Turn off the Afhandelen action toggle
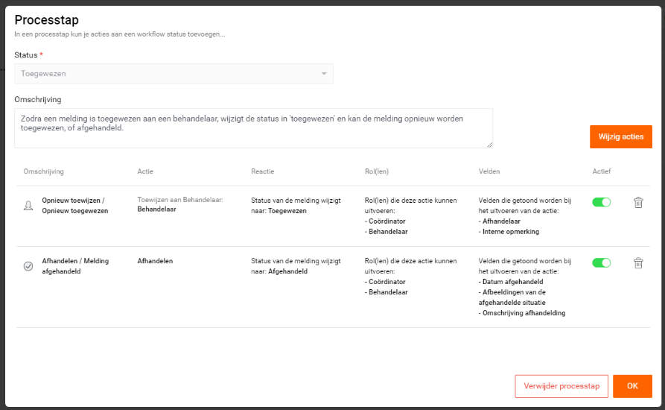 pos(602,262)
